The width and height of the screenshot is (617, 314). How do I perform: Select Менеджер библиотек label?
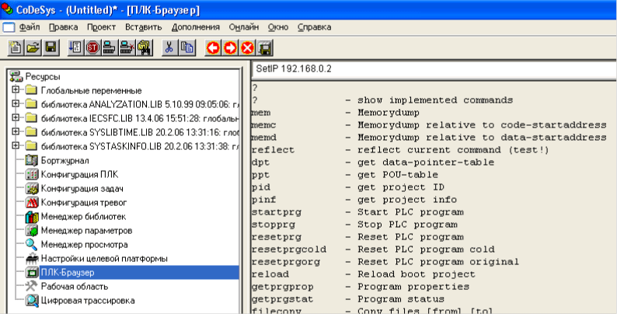[83, 217]
